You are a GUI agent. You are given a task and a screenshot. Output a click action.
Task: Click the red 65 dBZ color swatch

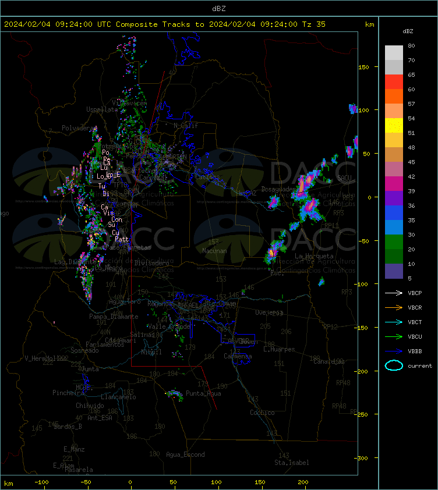[394, 81]
